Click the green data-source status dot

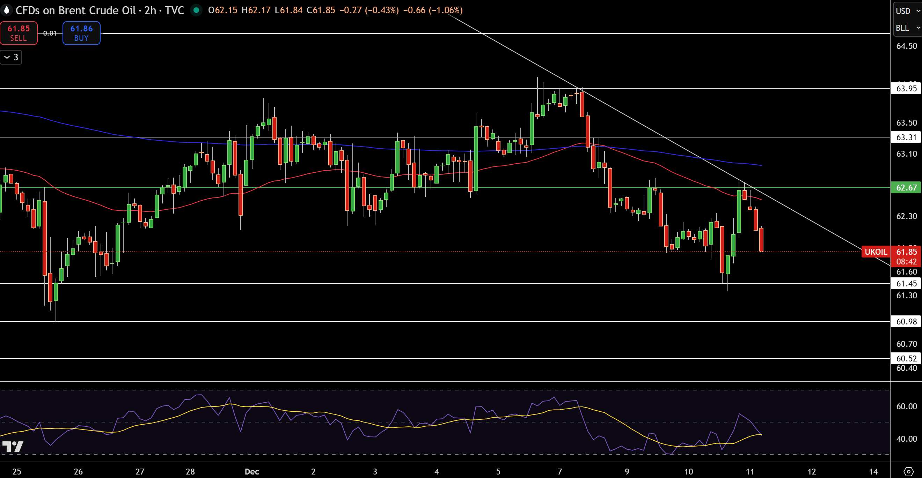(x=197, y=11)
